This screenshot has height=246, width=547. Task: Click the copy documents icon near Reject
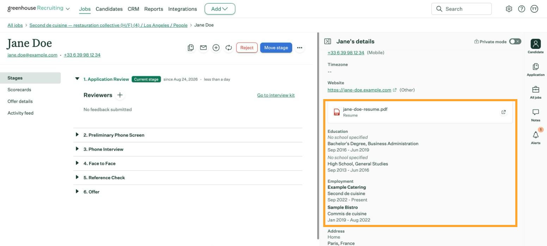[x=191, y=47]
